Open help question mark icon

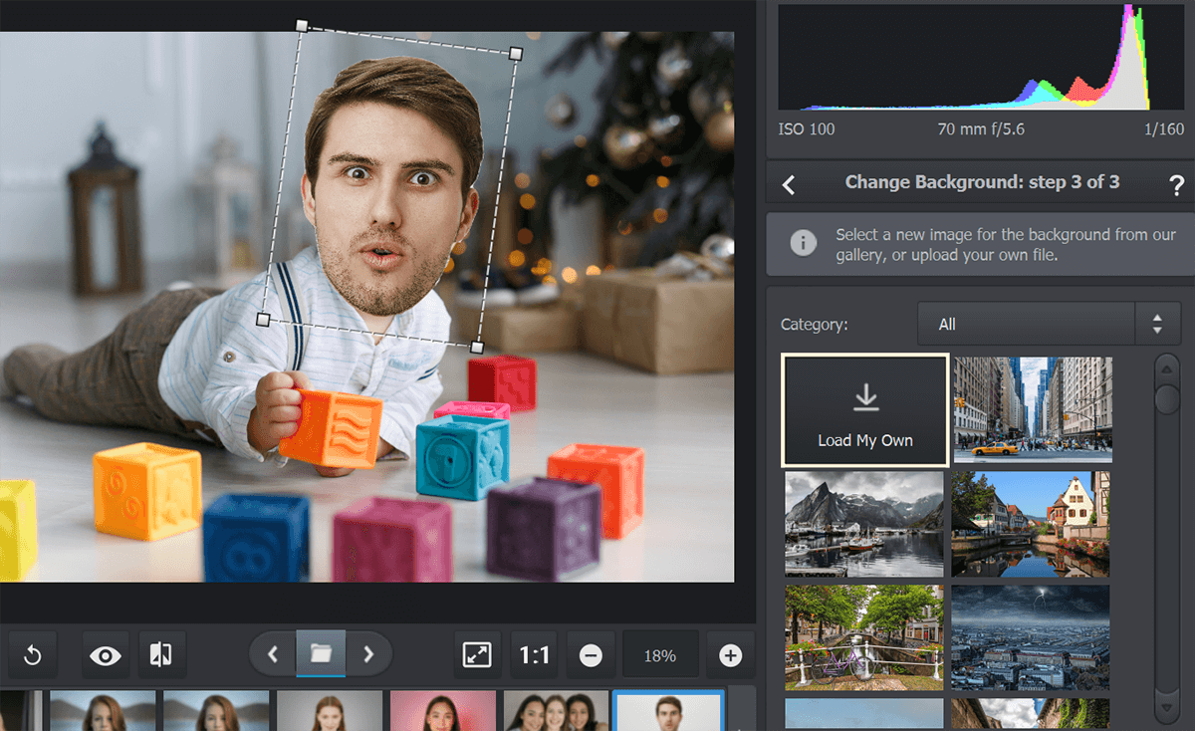[1176, 184]
